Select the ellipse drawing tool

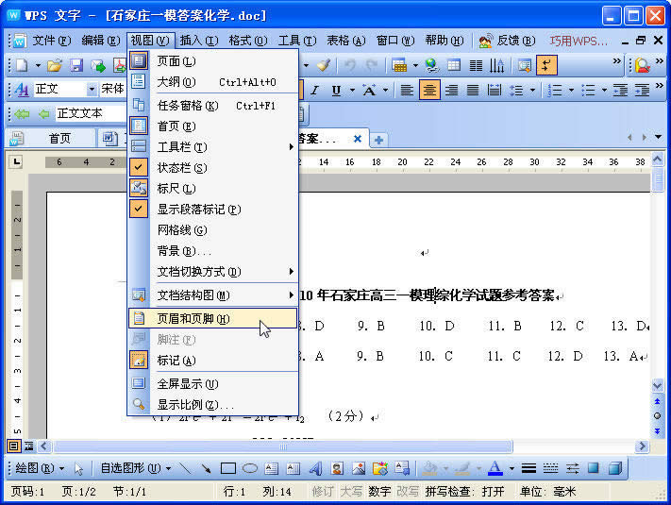pyautogui.click(x=249, y=468)
